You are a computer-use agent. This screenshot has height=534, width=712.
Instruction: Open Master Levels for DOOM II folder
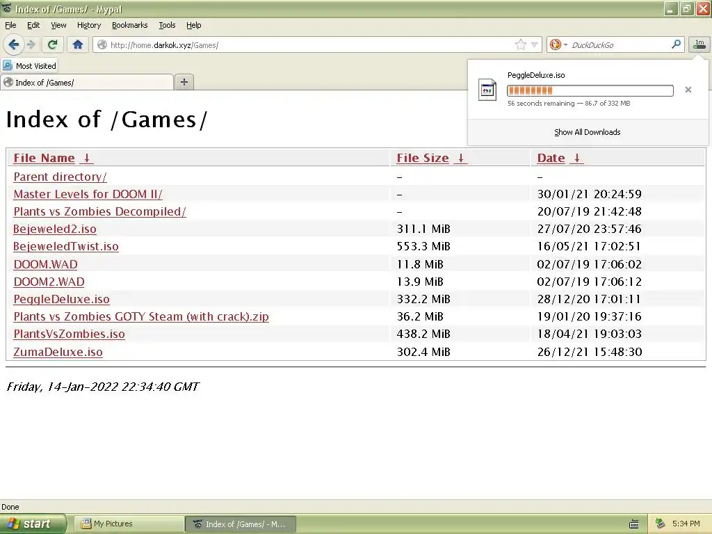point(88,194)
